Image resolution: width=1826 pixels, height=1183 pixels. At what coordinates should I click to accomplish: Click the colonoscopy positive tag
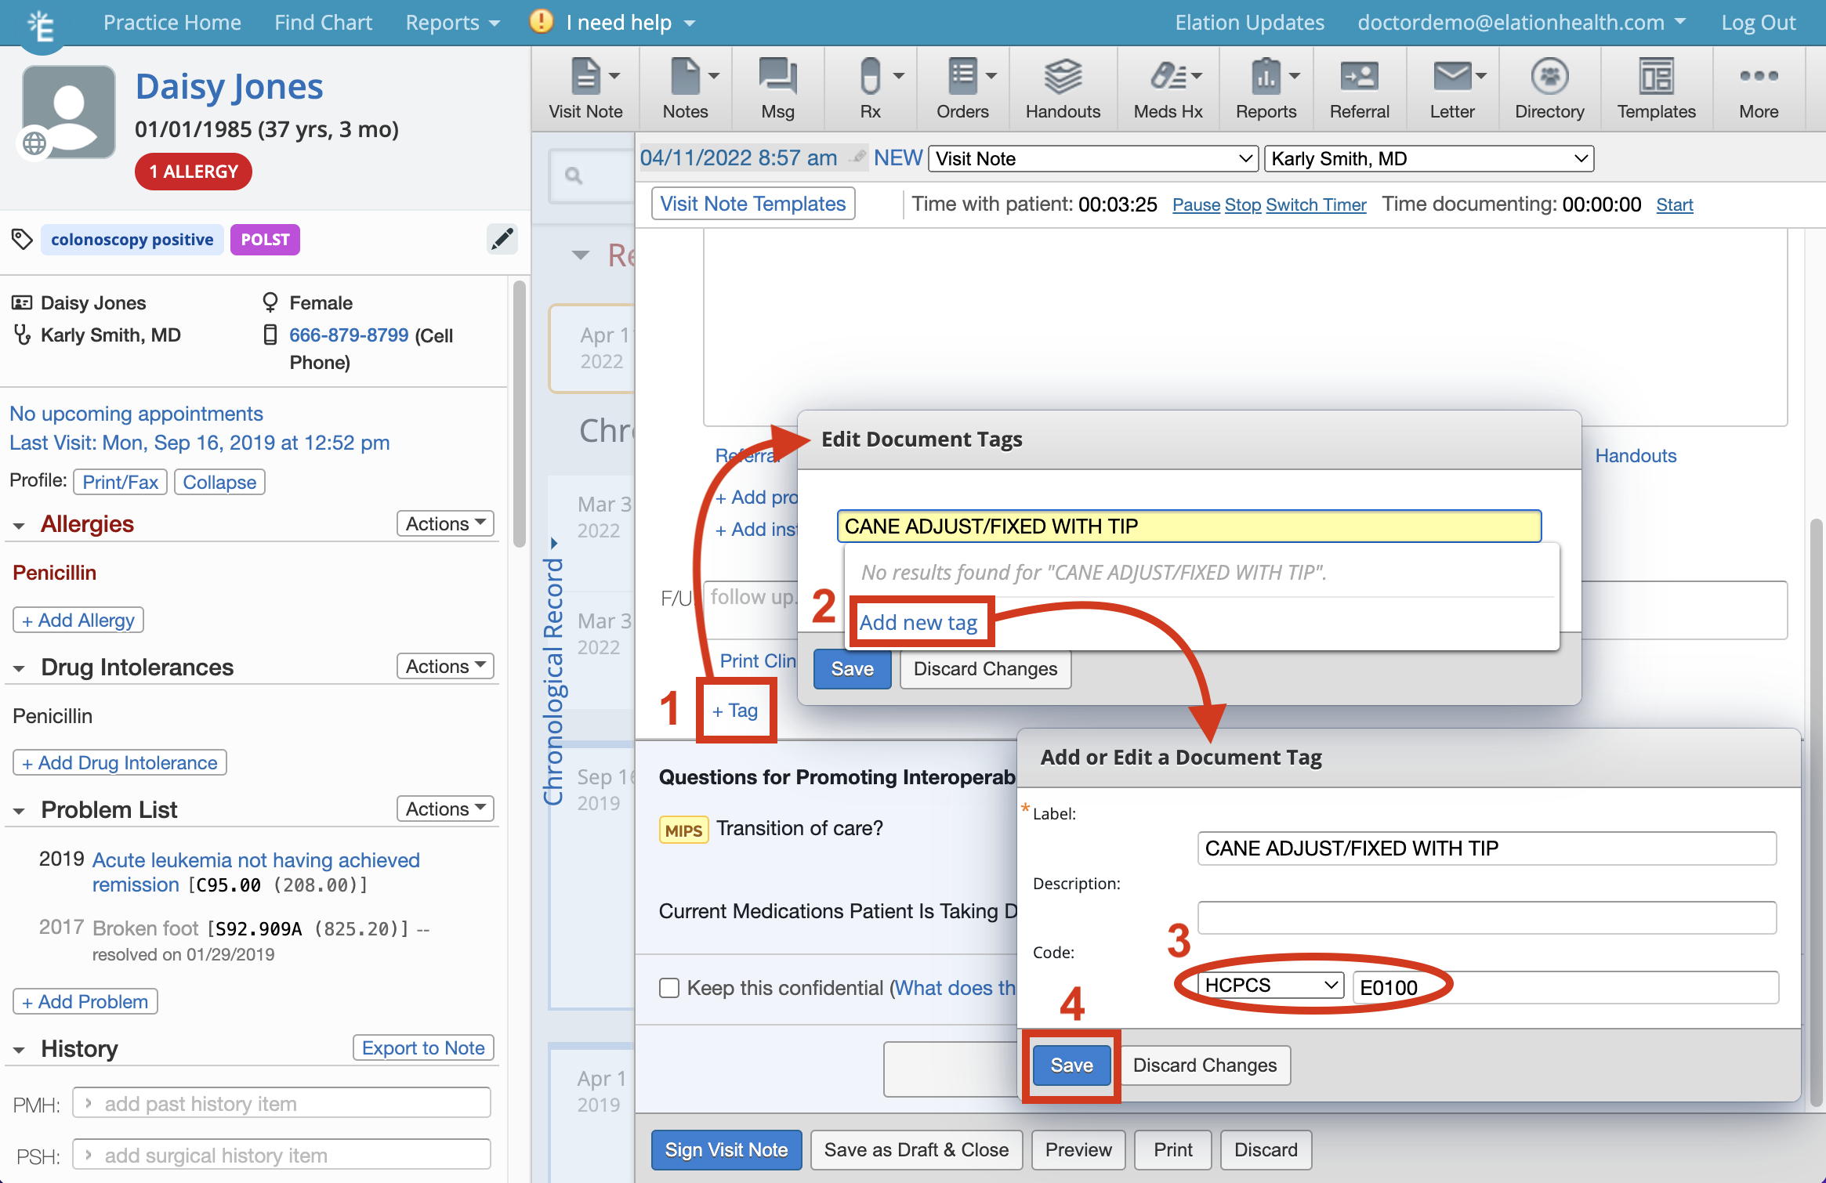pos(132,240)
